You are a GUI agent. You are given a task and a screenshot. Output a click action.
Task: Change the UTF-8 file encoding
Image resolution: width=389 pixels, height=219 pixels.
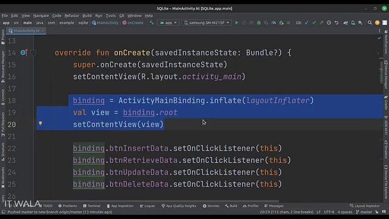[329, 212]
